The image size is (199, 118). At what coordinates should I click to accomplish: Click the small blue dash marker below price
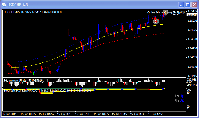tap(157, 39)
